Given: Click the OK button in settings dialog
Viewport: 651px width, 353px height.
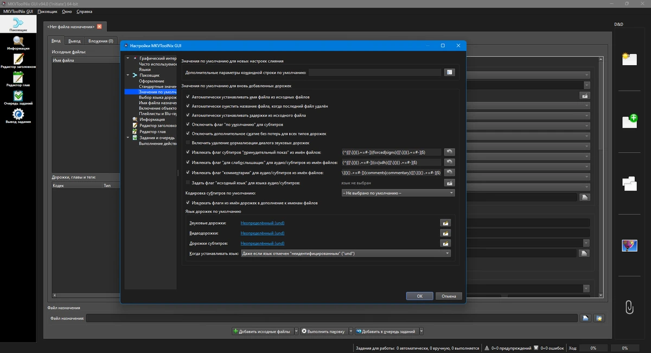Looking at the screenshot, I should 420,296.
